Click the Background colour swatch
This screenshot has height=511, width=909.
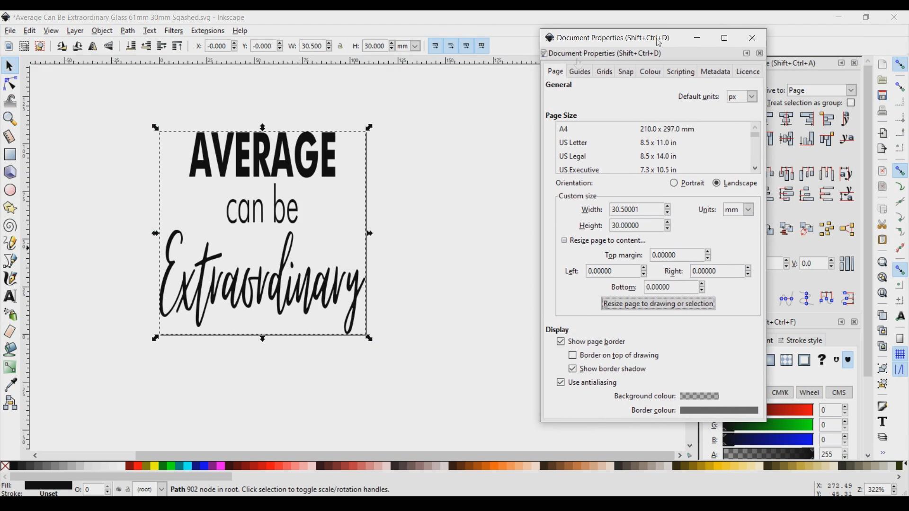pos(700,397)
